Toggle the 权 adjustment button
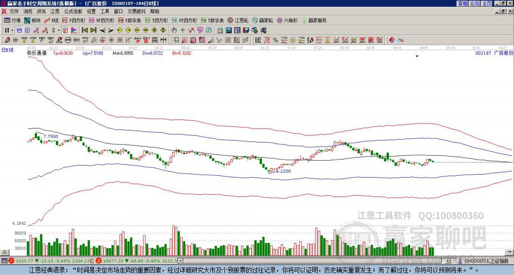The width and height of the screenshot is (514, 275). click(65, 31)
